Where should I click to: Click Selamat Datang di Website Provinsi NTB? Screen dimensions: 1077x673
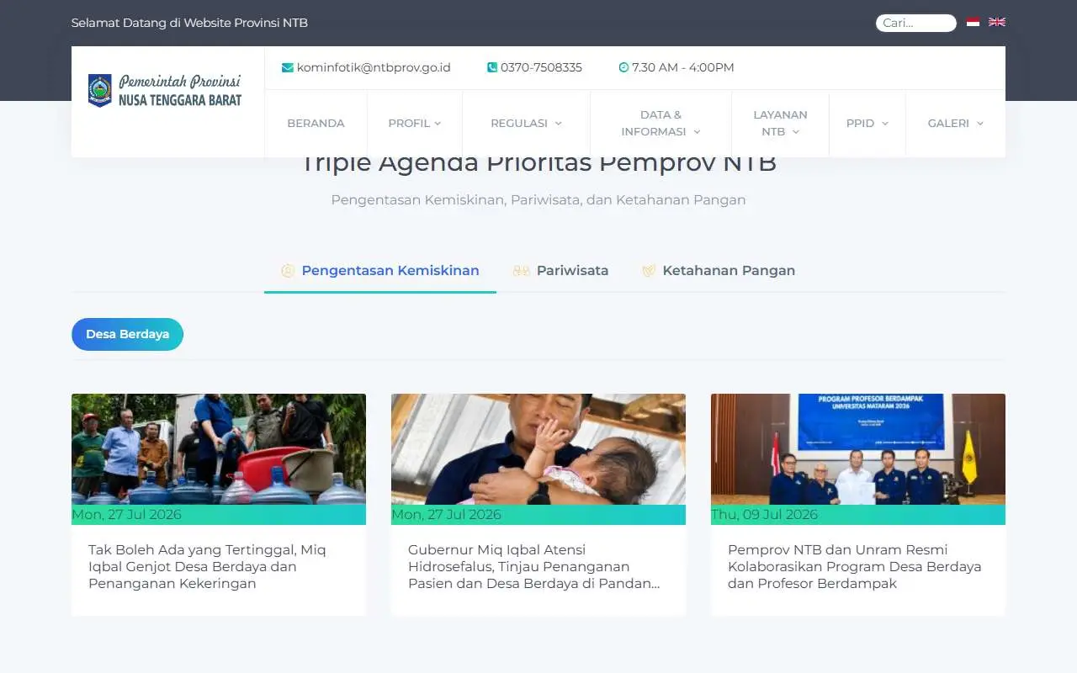coord(189,23)
